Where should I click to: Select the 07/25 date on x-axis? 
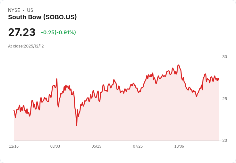pyautogui.click(x=138, y=146)
